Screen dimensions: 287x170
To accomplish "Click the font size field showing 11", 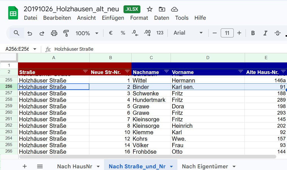I will 227,33.
